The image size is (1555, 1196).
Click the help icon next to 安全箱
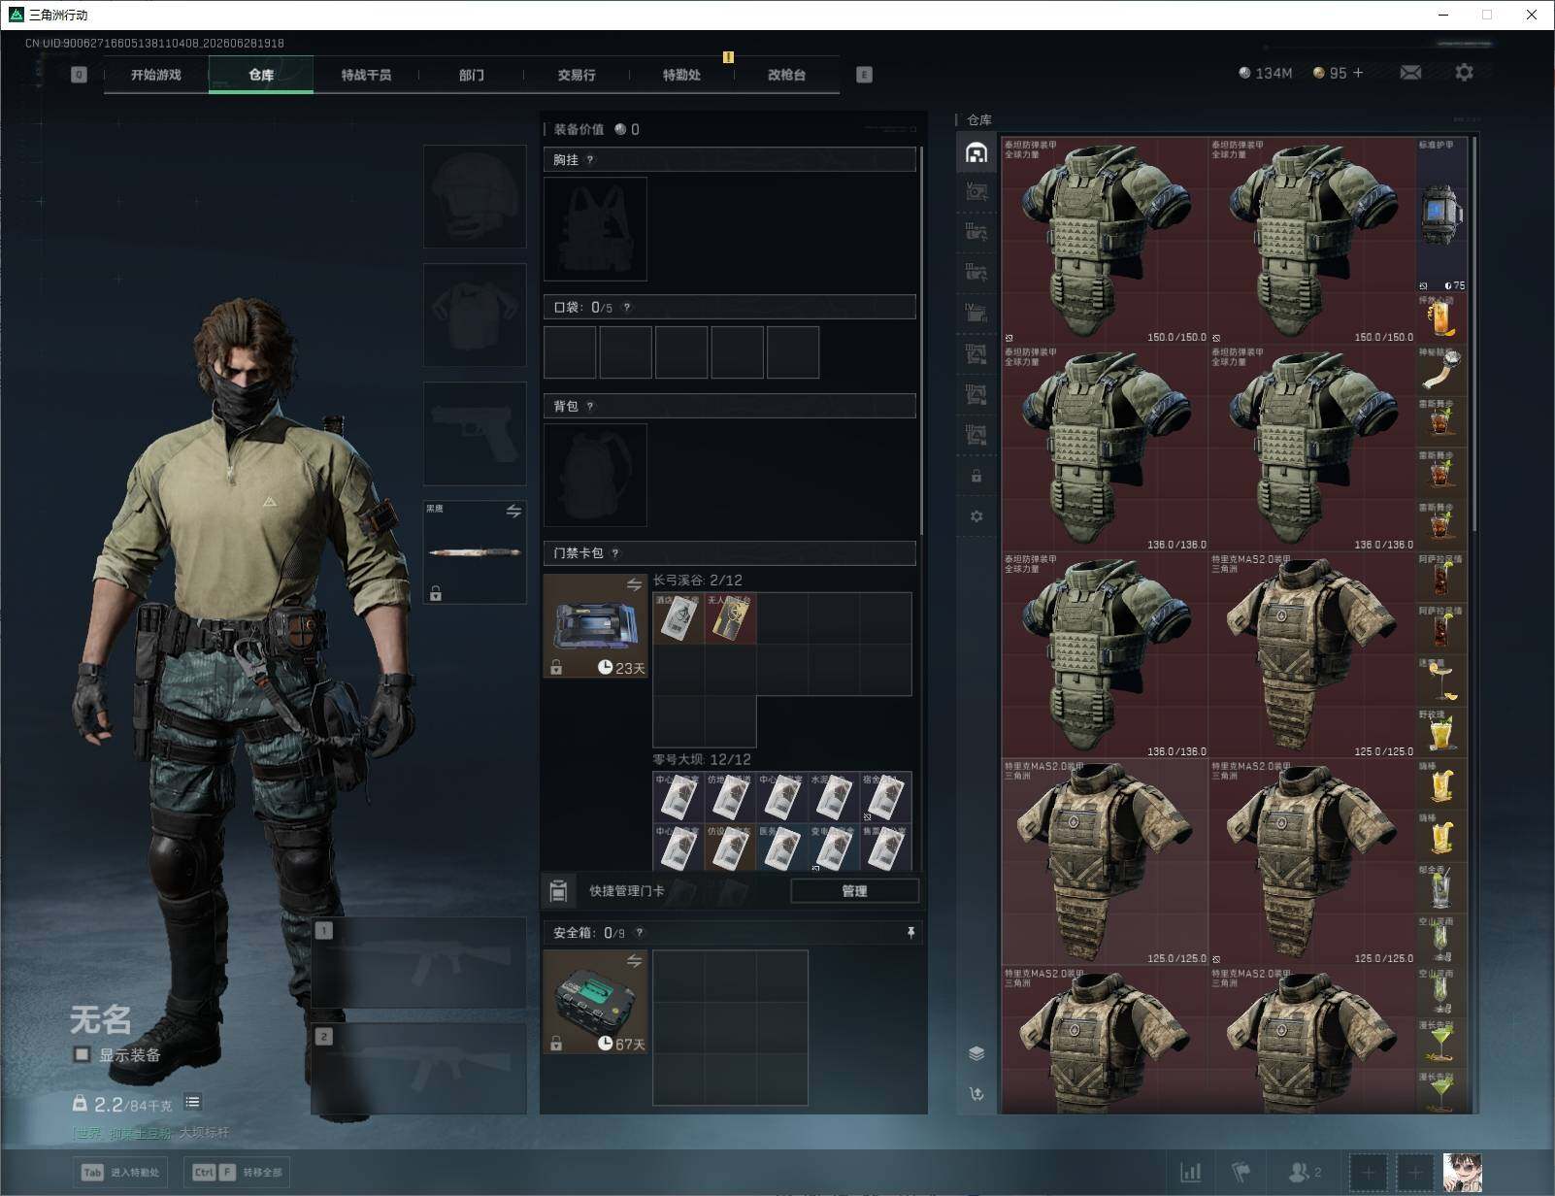click(x=639, y=933)
